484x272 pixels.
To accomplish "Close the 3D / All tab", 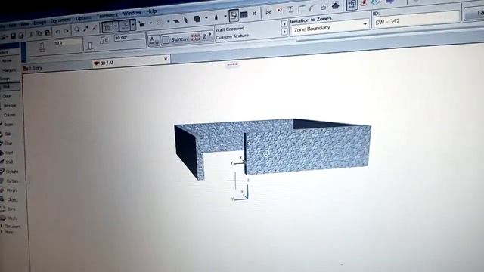I will (166, 59).
